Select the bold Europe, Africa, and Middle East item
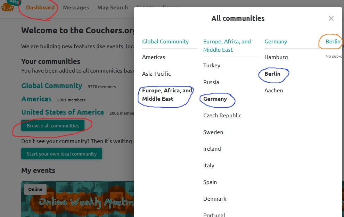 (x=167, y=95)
